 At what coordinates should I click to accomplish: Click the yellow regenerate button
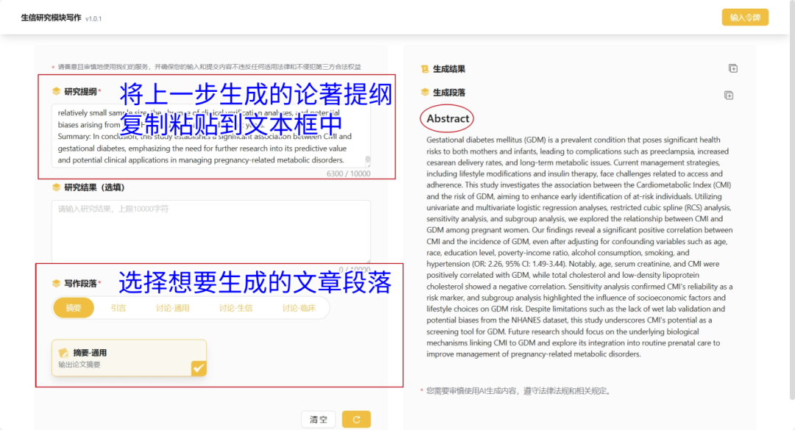[356, 420]
